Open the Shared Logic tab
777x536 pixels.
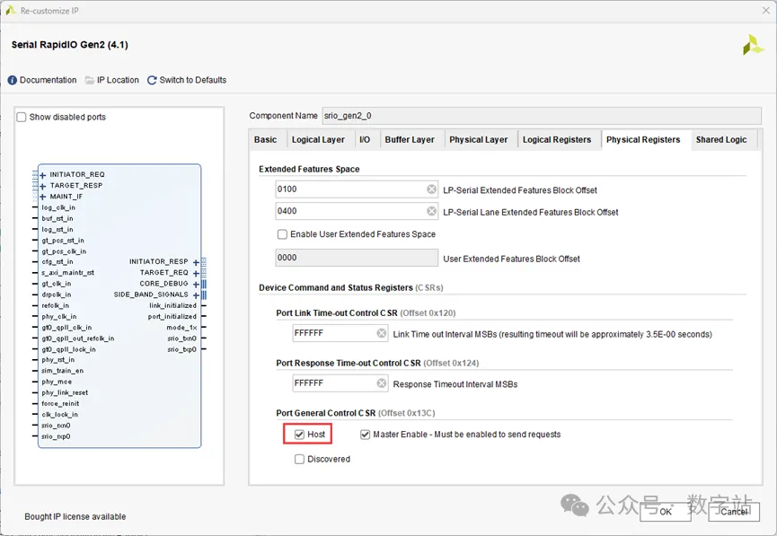(721, 140)
